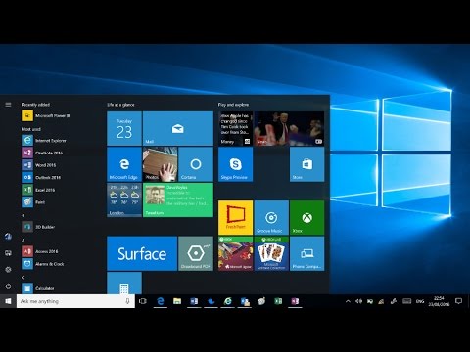
Task: Click the 'Life at a glance' group heading
Action: pyautogui.click(x=120, y=105)
